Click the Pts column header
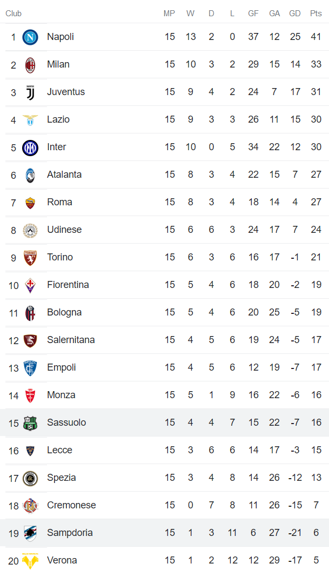Image resolution: width=329 pixels, height=577 pixels. tap(316, 14)
